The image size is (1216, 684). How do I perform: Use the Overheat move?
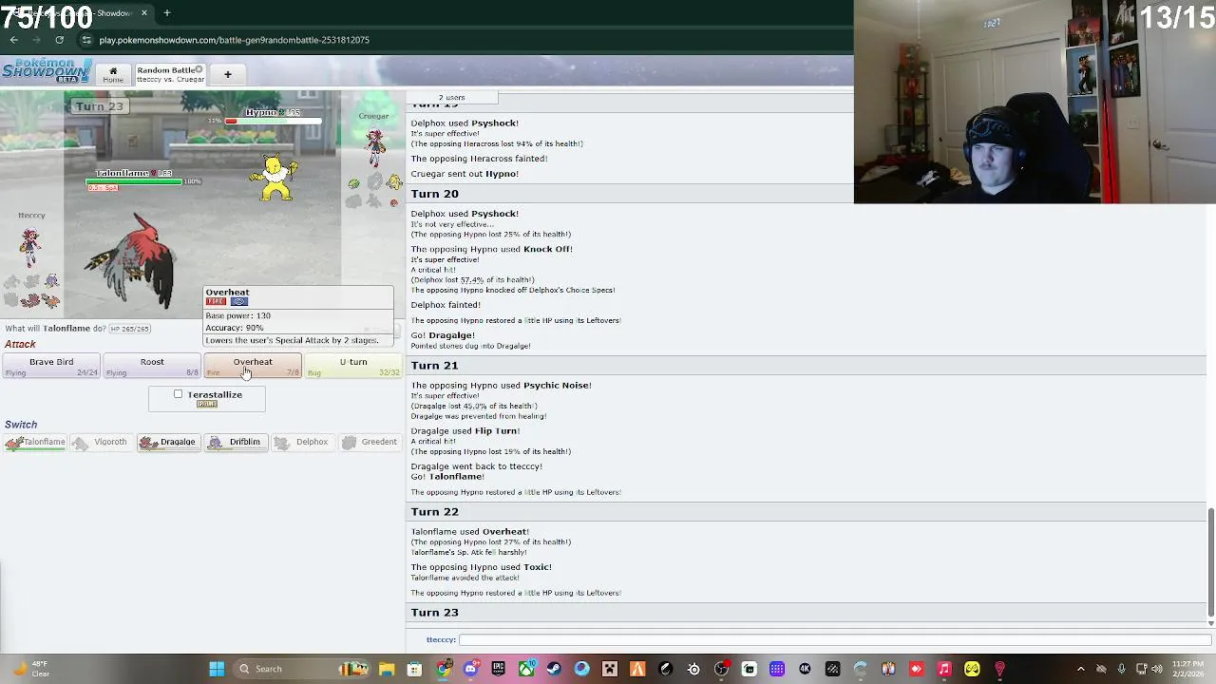(253, 366)
